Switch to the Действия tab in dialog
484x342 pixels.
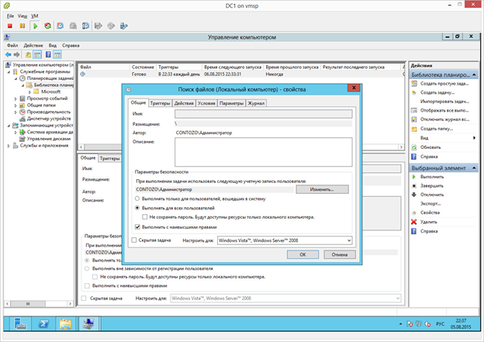pos(184,103)
